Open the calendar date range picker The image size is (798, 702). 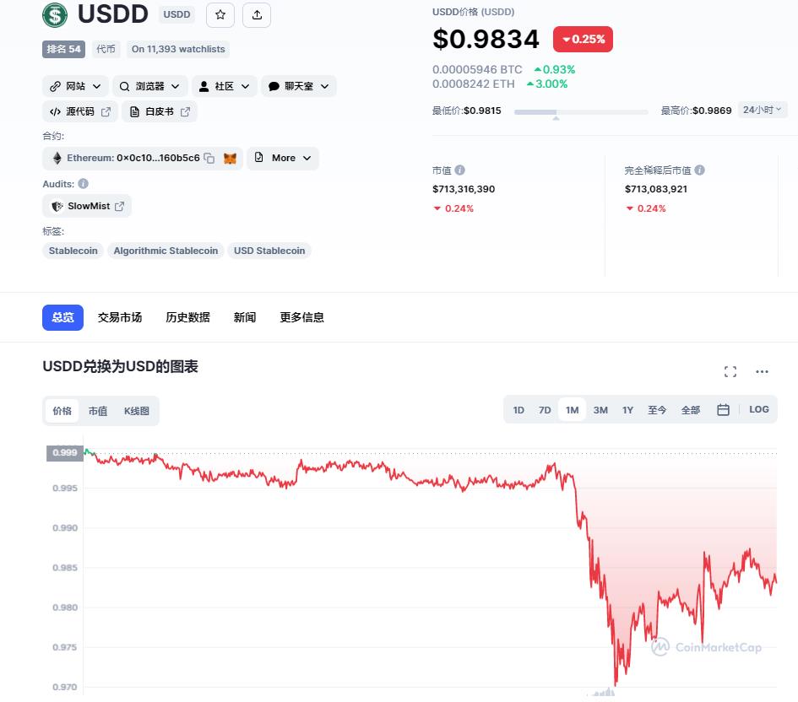tap(723, 410)
